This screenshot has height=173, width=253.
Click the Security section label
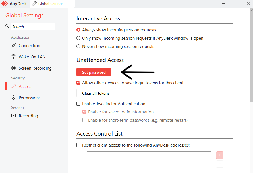(18, 78)
